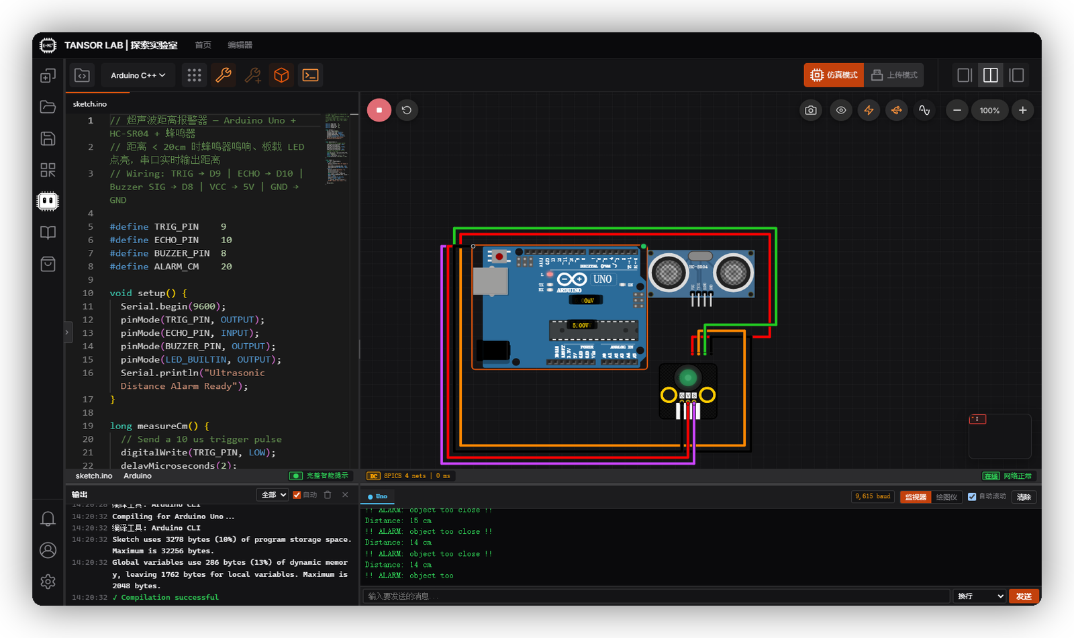Open the 首页 home menu

tap(203, 45)
